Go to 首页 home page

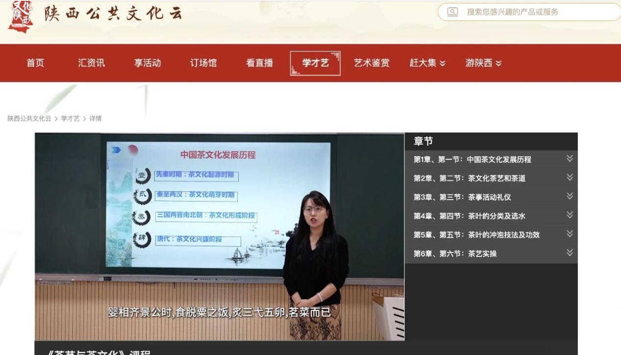35,63
